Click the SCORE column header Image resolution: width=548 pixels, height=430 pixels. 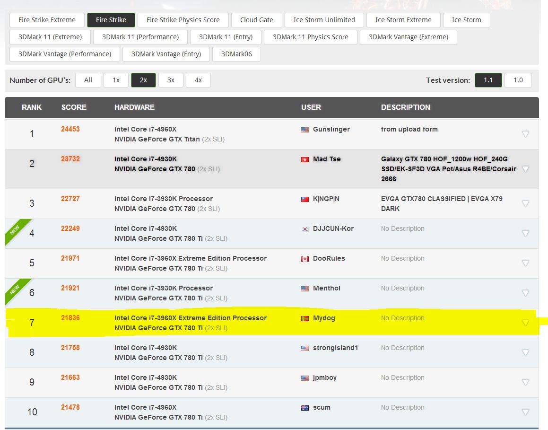click(74, 107)
